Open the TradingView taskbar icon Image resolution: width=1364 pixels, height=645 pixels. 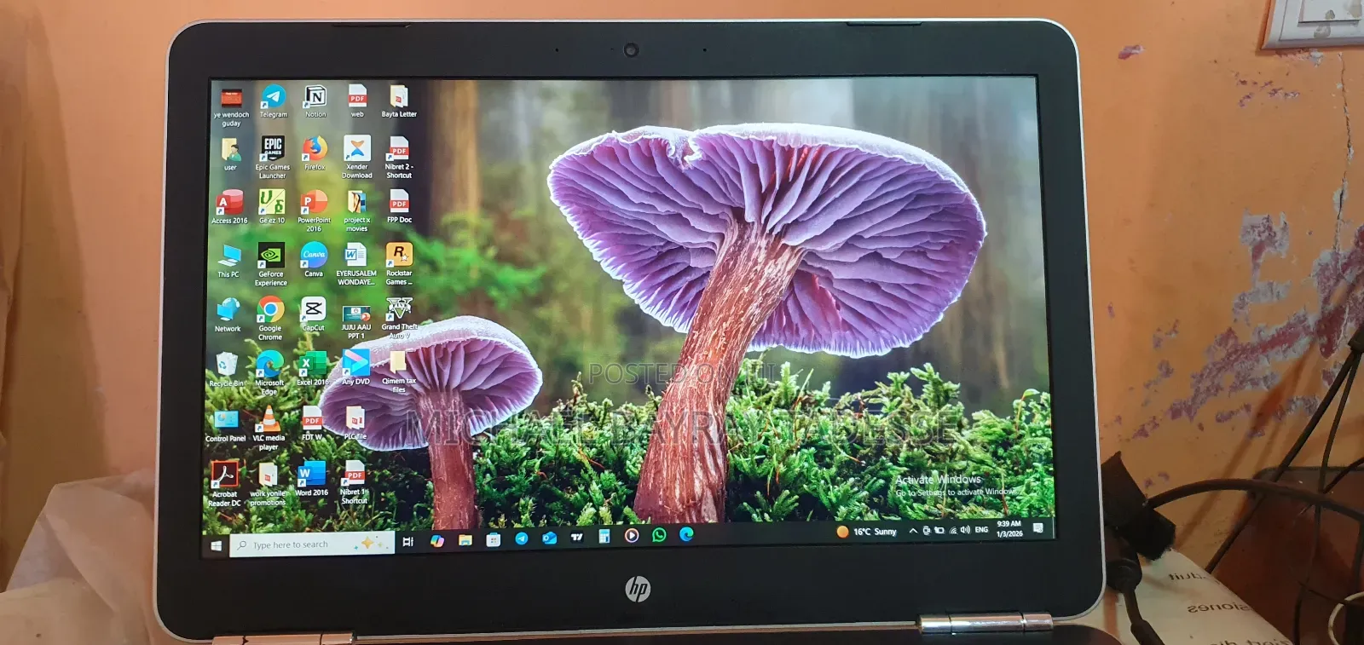(577, 537)
